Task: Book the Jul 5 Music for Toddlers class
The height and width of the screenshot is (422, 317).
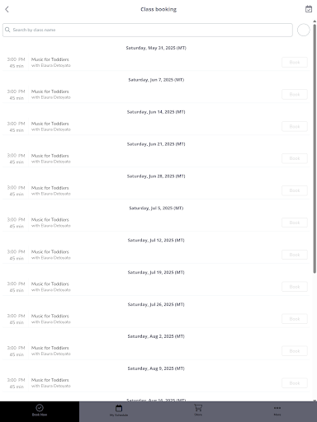Action: coord(295,223)
